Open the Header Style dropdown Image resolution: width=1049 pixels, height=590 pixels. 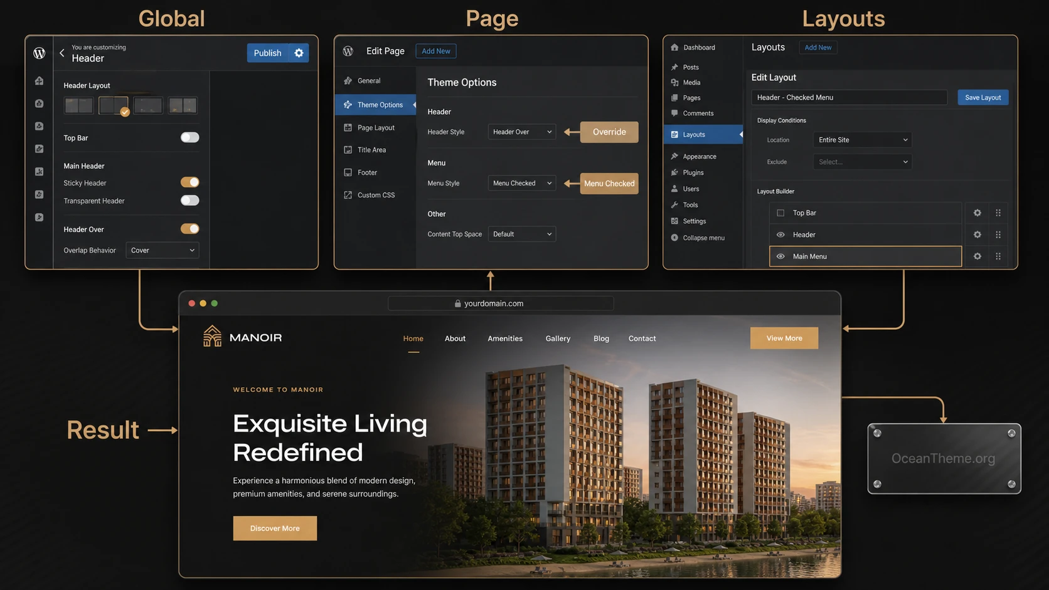point(522,132)
